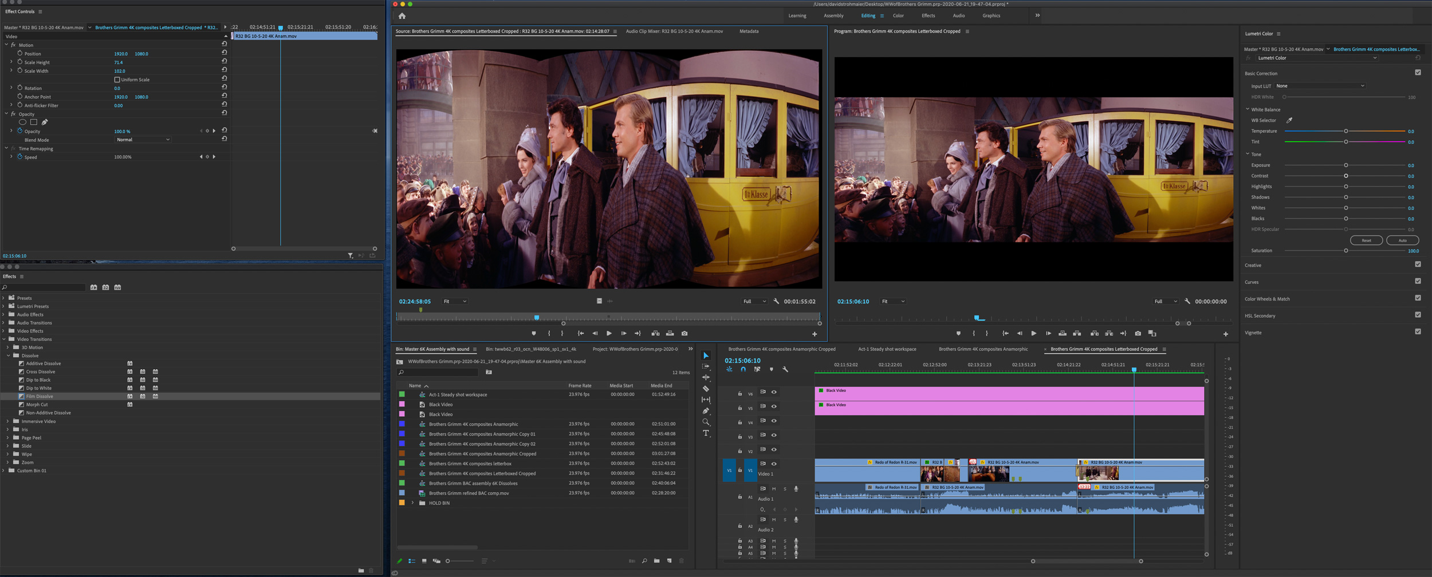
Task: Mute the Audio 1 track
Action: tap(774, 489)
